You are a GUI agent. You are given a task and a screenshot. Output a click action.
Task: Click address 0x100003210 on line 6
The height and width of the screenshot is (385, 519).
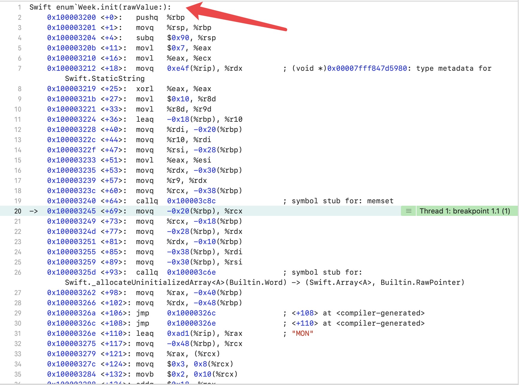(71, 58)
